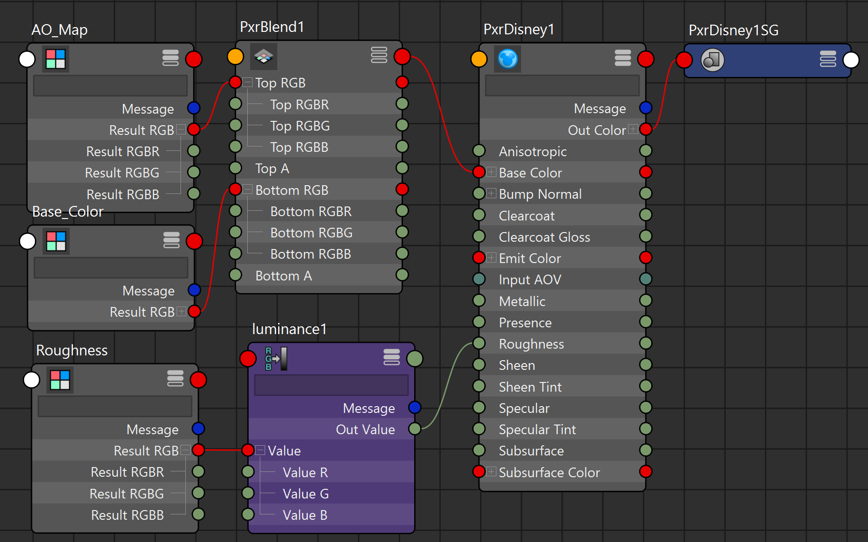Click the Roughness texture file icon
868x542 pixels.
[60, 380]
